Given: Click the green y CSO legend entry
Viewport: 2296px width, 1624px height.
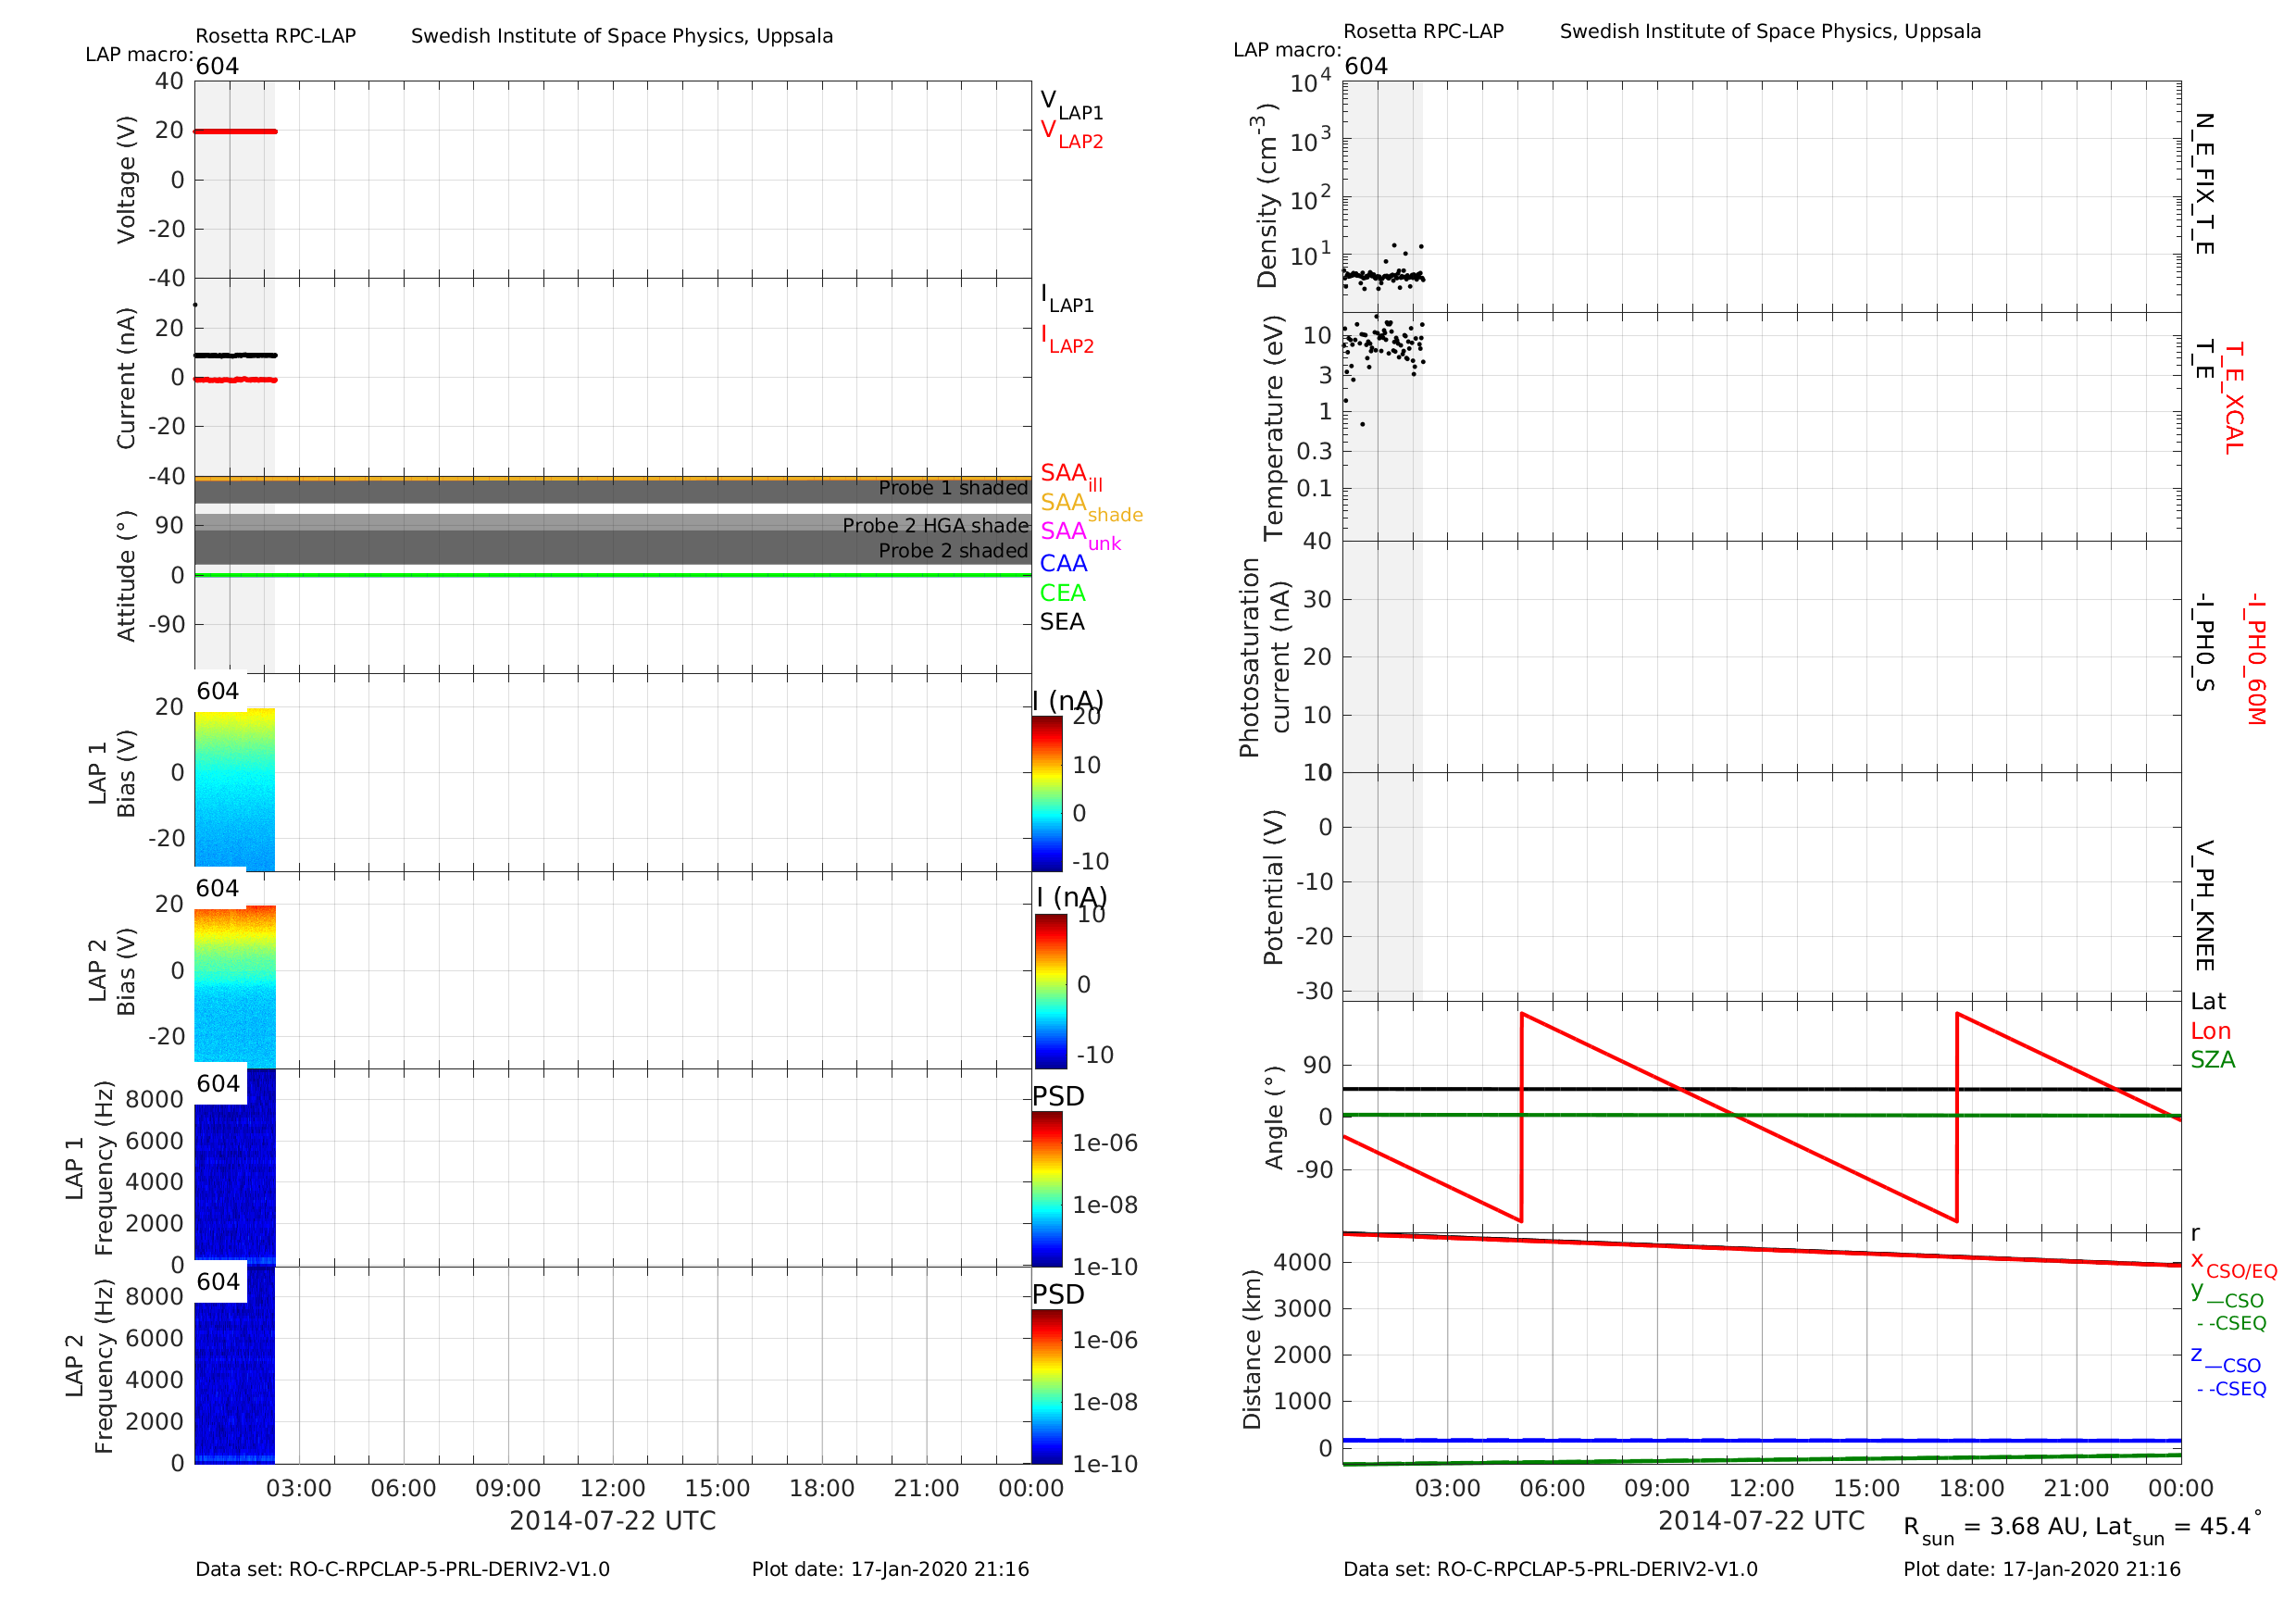Looking at the screenshot, I should click(2227, 1296).
